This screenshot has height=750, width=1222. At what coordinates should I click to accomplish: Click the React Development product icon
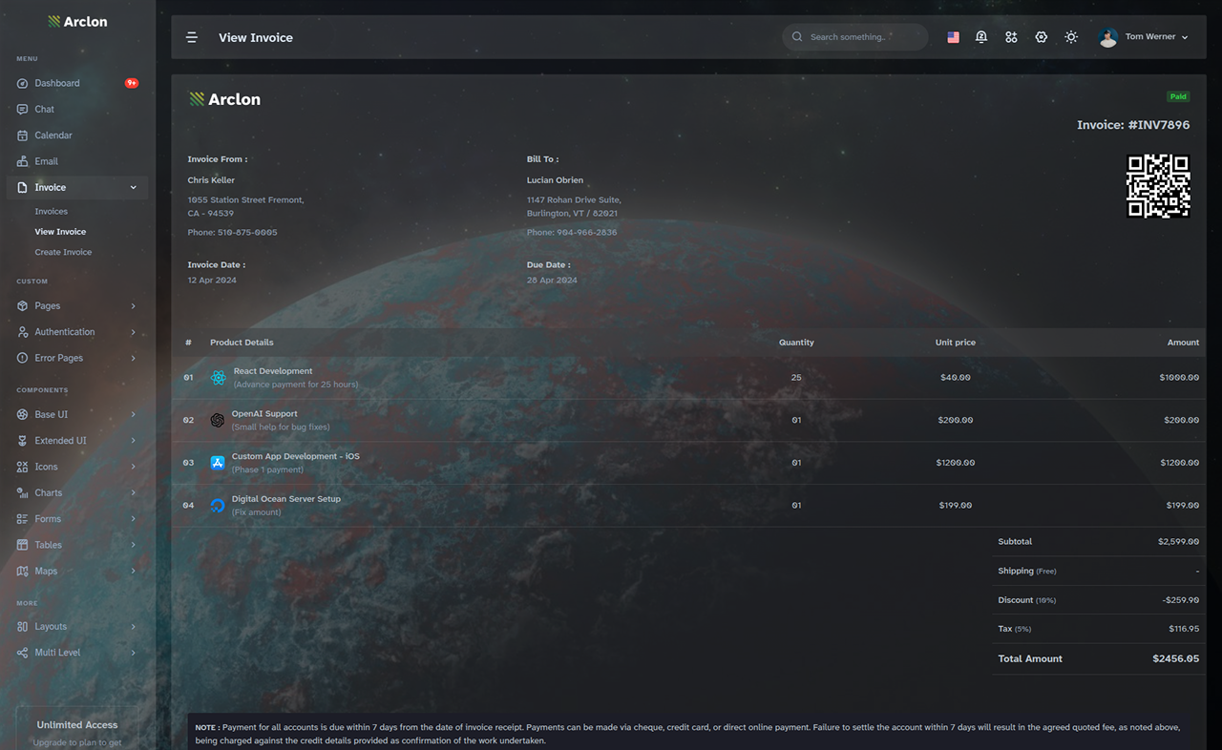219,378
